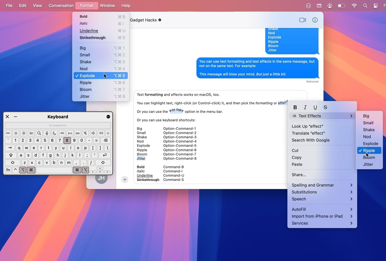Select Copy in the context menu
The image size is (386, 261).
click(x=322, y=157)
